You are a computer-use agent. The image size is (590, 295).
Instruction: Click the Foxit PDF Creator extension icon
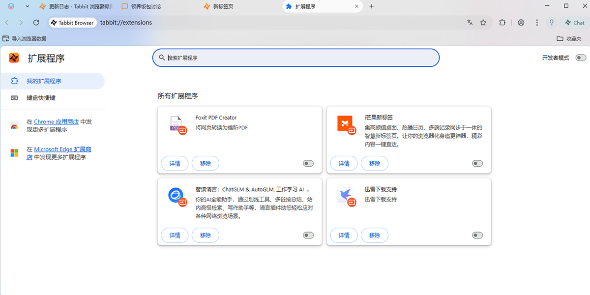pos(178,126)
